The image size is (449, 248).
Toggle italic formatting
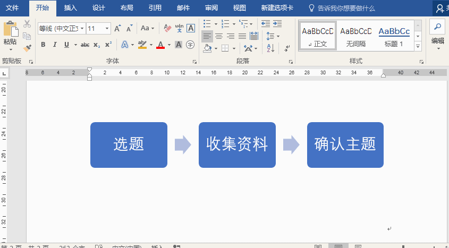55,45
